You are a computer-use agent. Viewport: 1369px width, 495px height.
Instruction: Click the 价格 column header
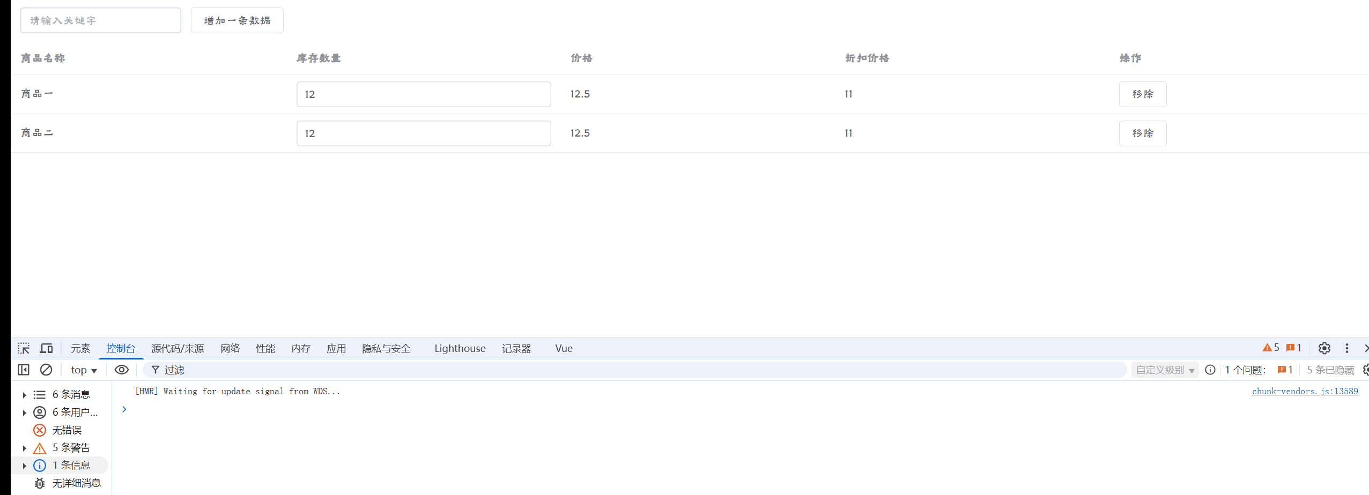(581, 58)
